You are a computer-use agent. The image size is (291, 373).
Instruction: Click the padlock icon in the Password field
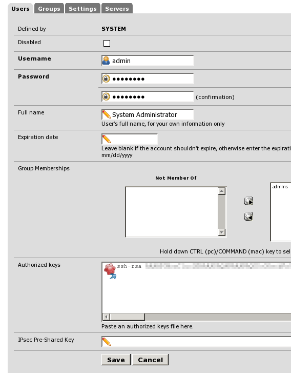pos(106,78)
